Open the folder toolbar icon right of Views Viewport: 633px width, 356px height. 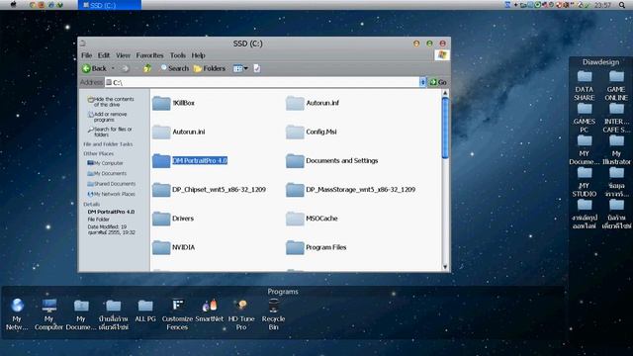point(257,68)
